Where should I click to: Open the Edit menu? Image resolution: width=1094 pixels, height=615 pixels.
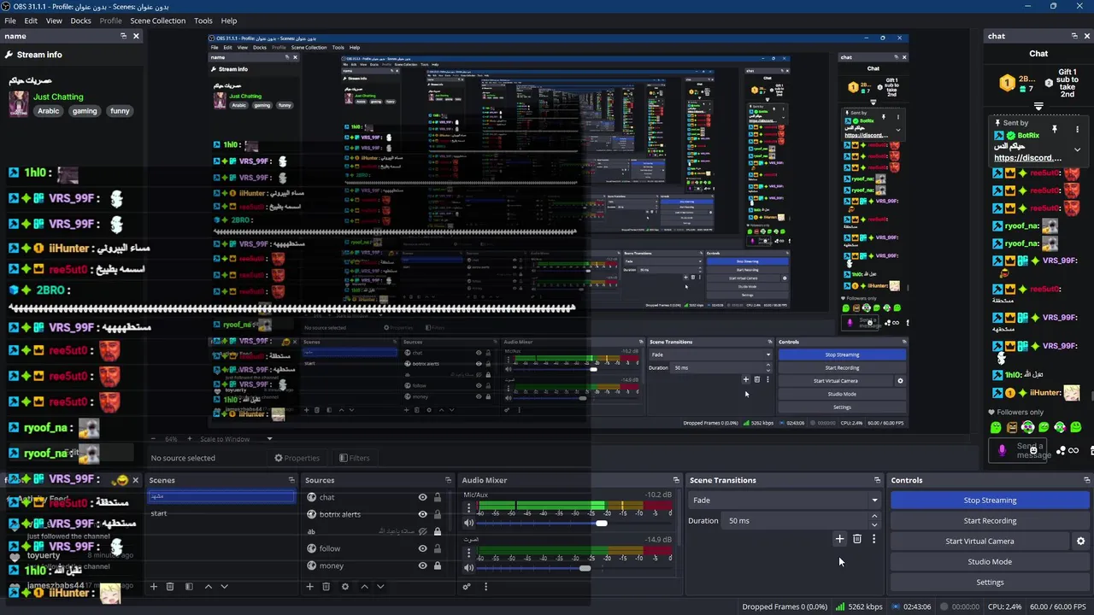point(31,20)
